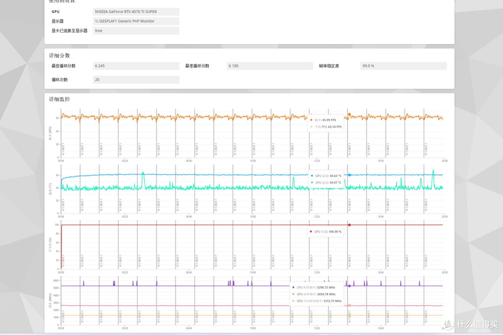This screenshot has height=335, width=503.
Task: Select the best loop score 6 245
Action: pos(136,66)
